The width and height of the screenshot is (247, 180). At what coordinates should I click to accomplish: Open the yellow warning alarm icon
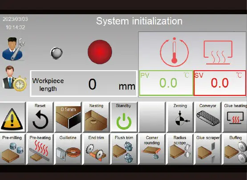[12, 117]
